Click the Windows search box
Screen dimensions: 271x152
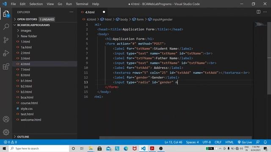(39, 148)
